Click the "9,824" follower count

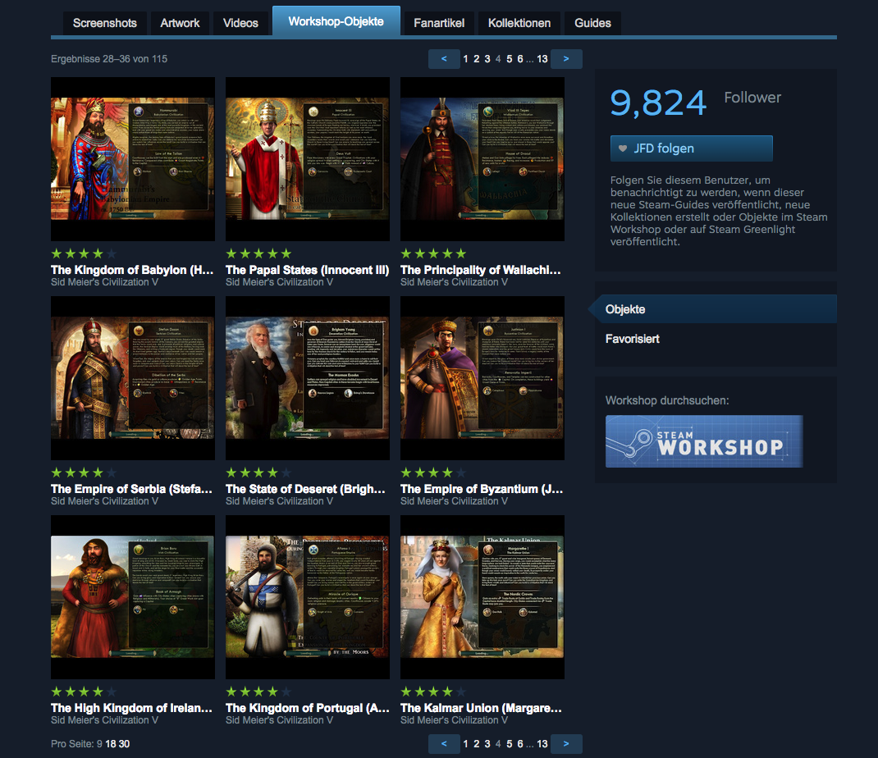pyautogui.click(x=658, y=103)
